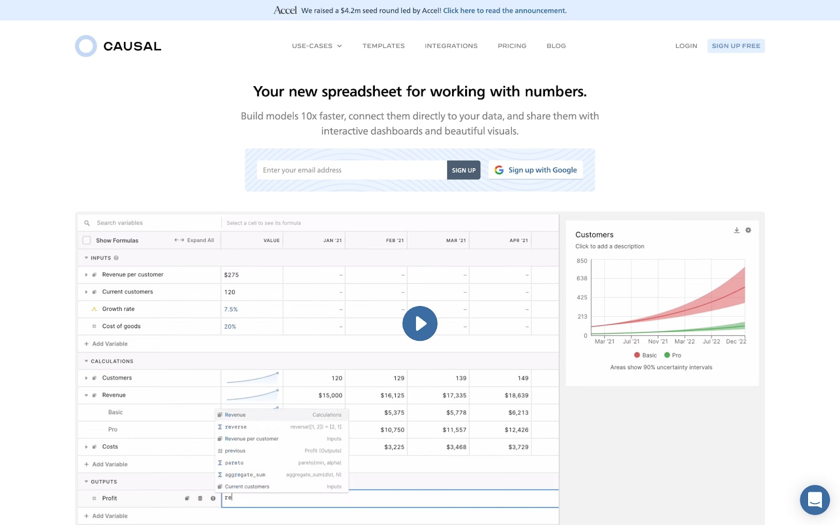The image size is (840, 525).
Task: Play the demo video
Action: [x=420, y=323]
